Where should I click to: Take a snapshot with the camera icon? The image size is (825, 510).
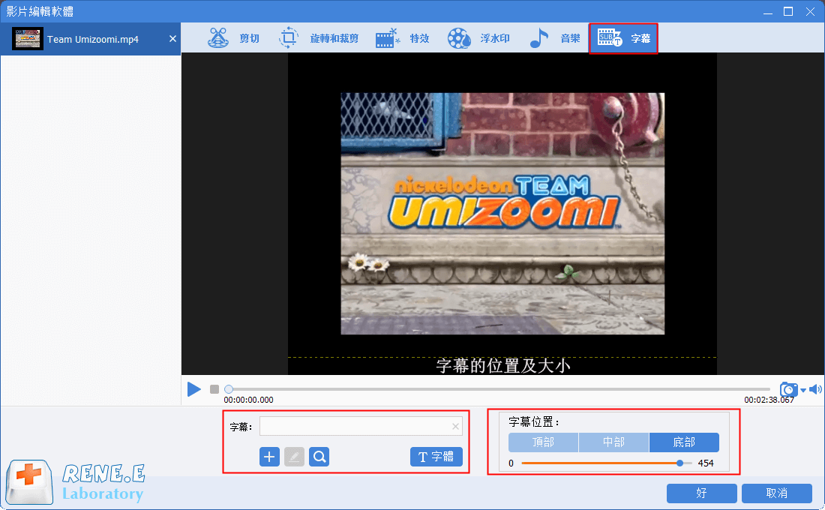789,389
